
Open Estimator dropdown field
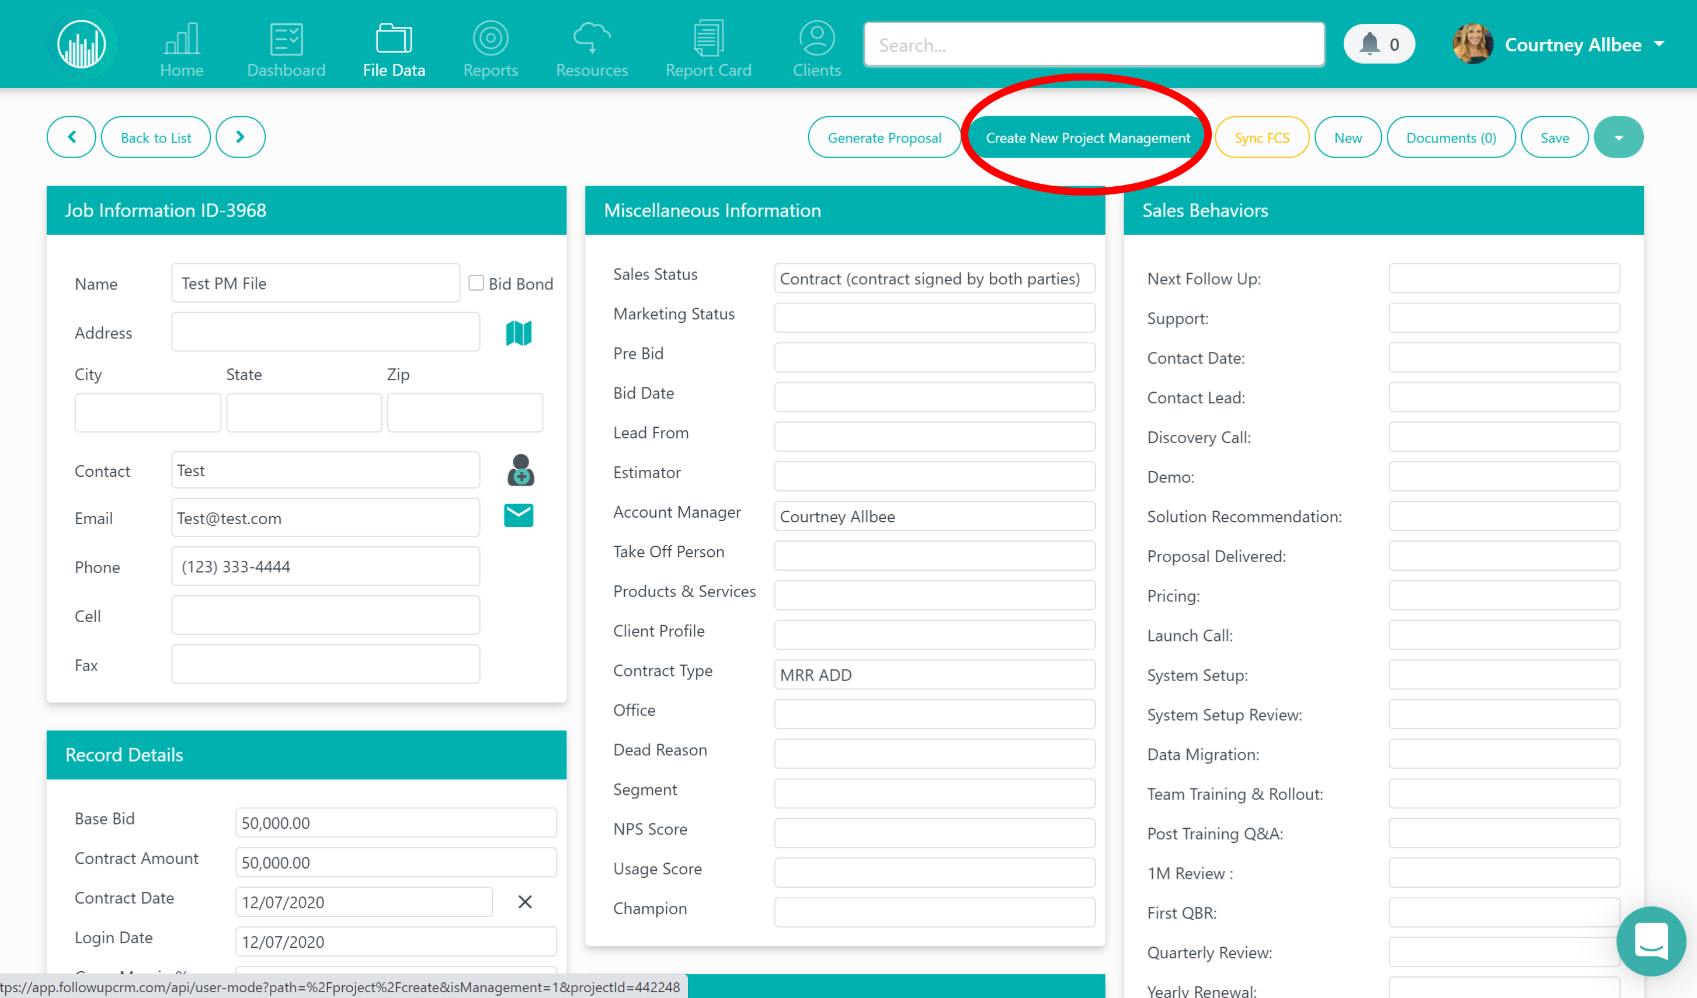click(935, 476)
